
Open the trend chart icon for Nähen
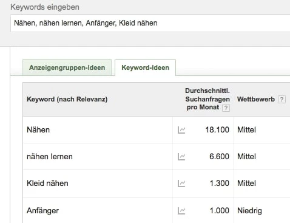[x=181, y=130]
